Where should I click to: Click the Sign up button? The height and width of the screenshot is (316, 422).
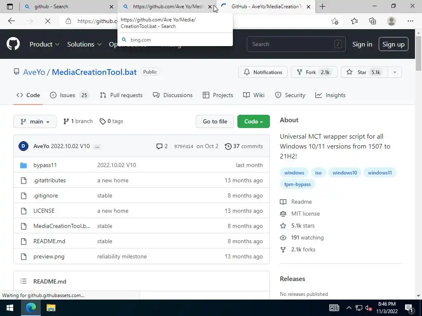coord(393,44)
